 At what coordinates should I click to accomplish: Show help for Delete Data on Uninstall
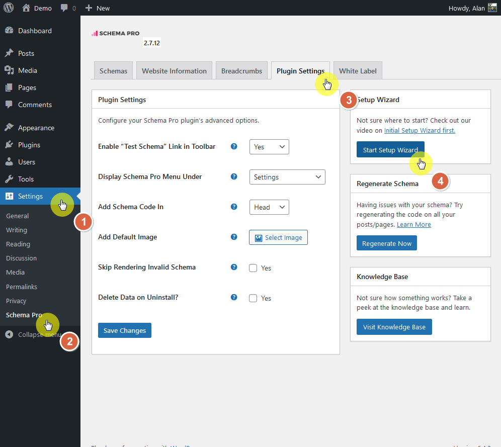click(234, 297)
